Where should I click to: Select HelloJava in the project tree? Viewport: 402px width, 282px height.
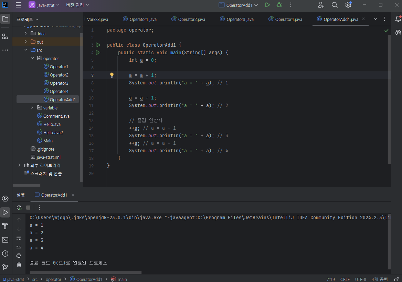[52, 124]
